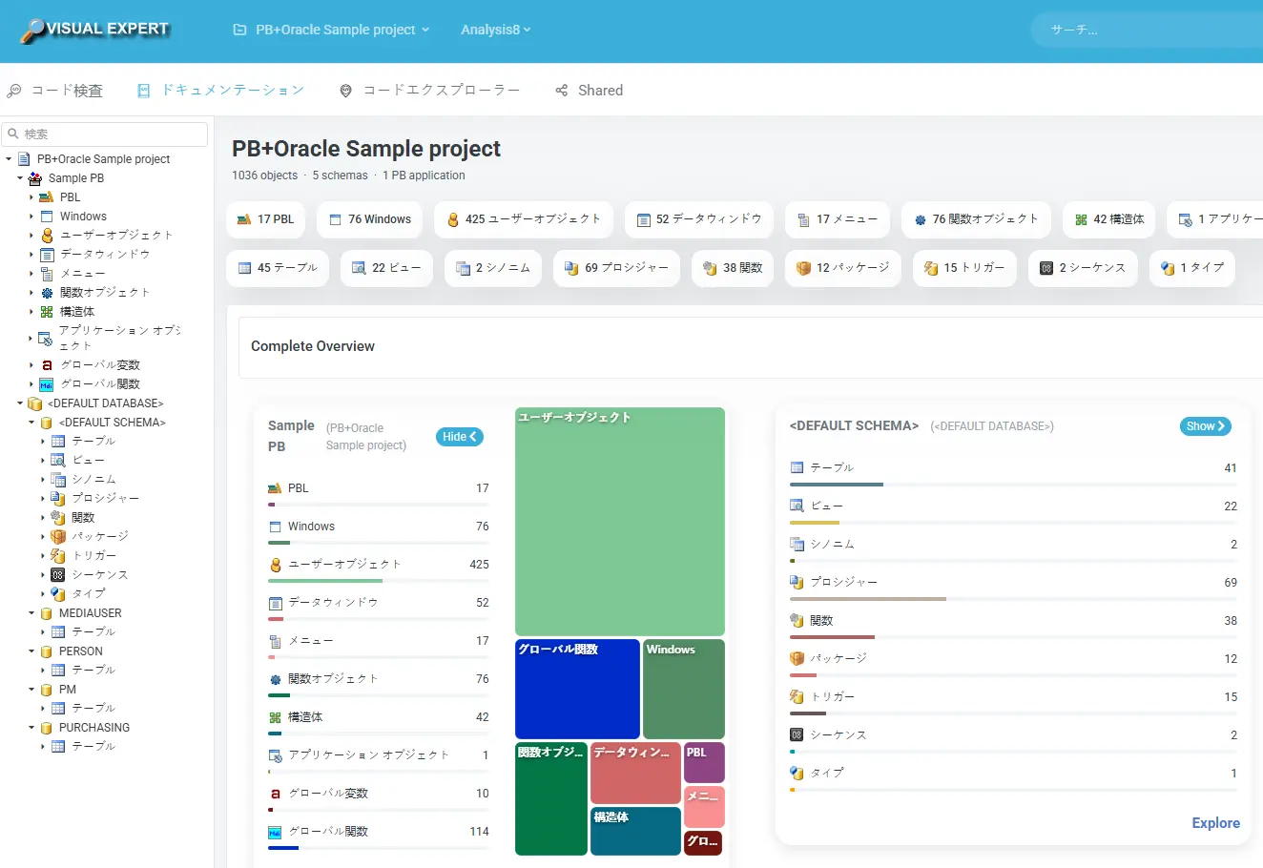Open the PB+Oracle Sample project dropdown
This screenshot has height=868, width=1263.
click(332, 30)
